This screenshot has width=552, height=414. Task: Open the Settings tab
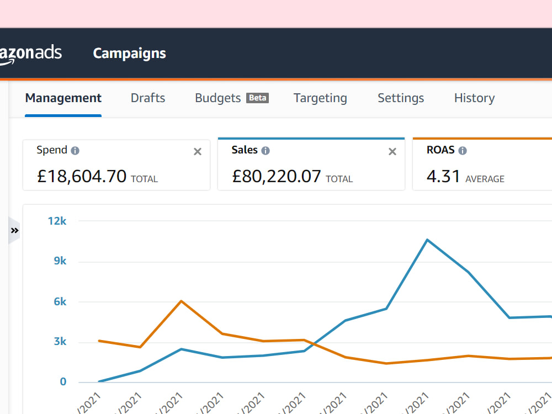click(401, 98)
